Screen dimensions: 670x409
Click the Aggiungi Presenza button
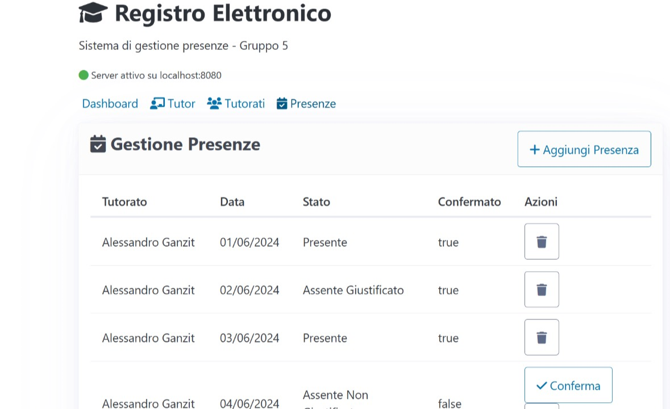pos(584,149)
